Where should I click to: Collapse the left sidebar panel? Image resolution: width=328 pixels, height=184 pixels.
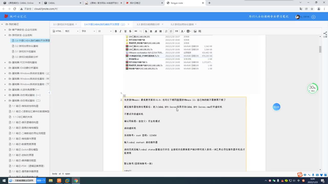pyautogui.click(x=49, y=93)
